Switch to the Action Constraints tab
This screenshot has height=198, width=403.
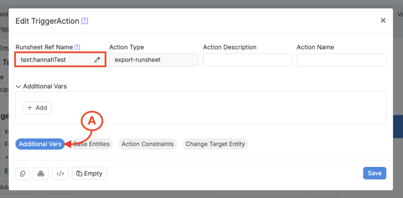pos(148,144)
